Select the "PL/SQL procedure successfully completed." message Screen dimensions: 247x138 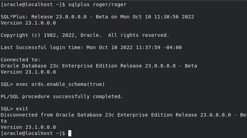tap(62, 96)
